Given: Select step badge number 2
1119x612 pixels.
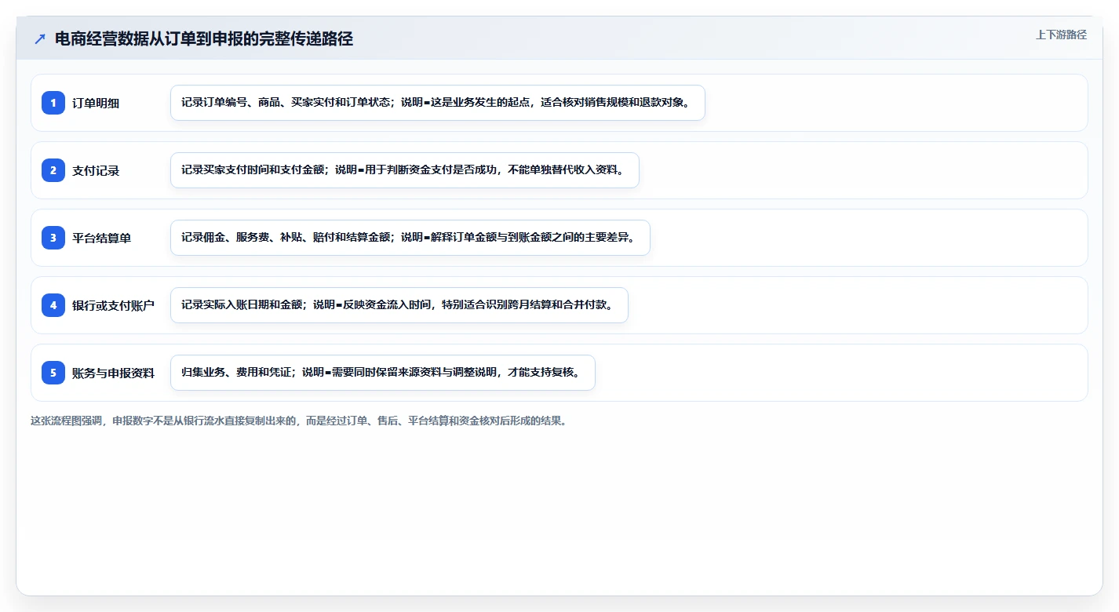Looking at the screenshot, I should coord(53,170).
